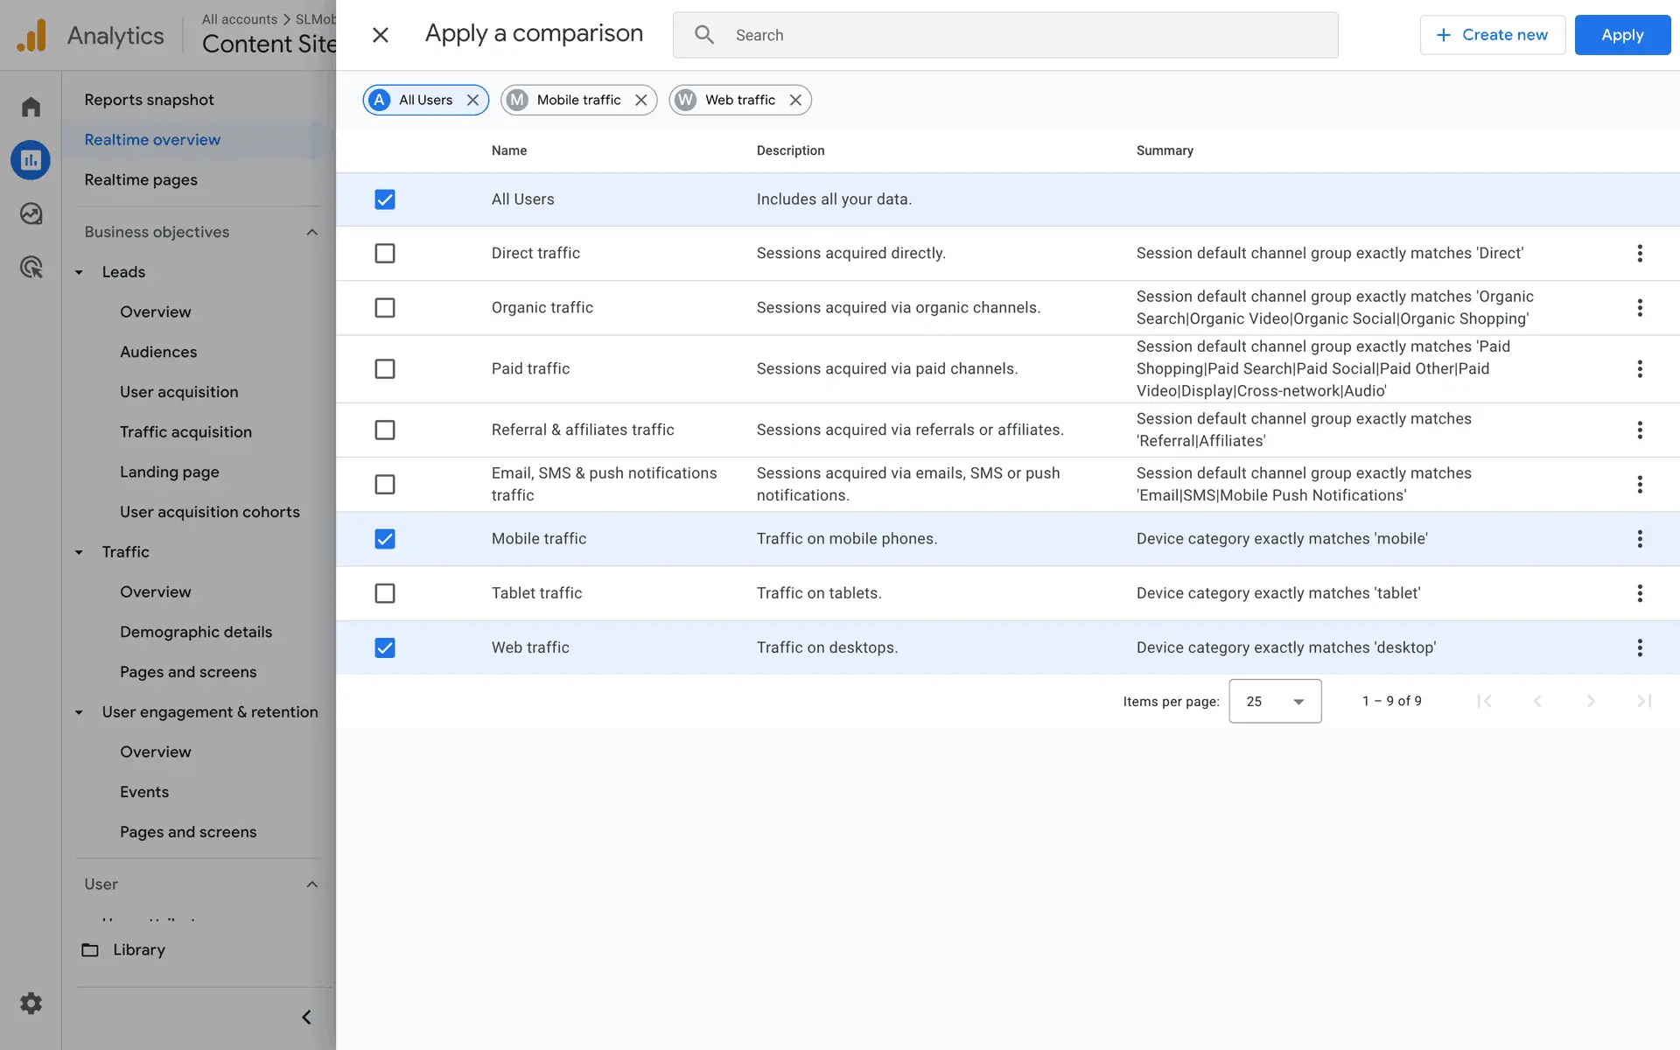Screen dimensions: 1680x1050
Task: Click the Create new button
Action: point(1492,35)
